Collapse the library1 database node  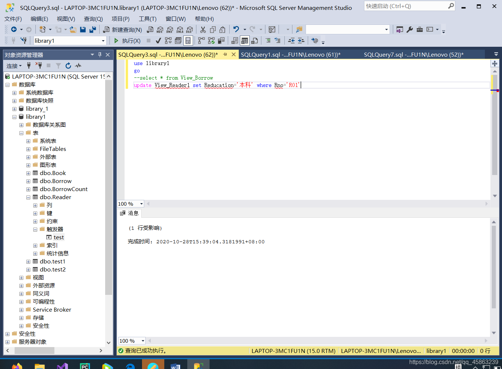(14, 117)
